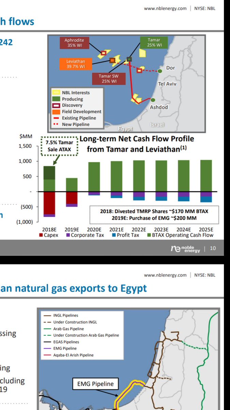230x410 pixels.
Task: Click the green Dor landing point marker
Action: point(160,71)
